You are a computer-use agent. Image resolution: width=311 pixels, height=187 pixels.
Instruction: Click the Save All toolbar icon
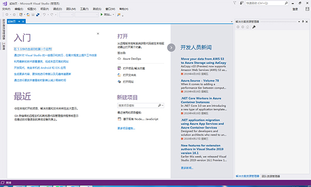click(38, 14)
